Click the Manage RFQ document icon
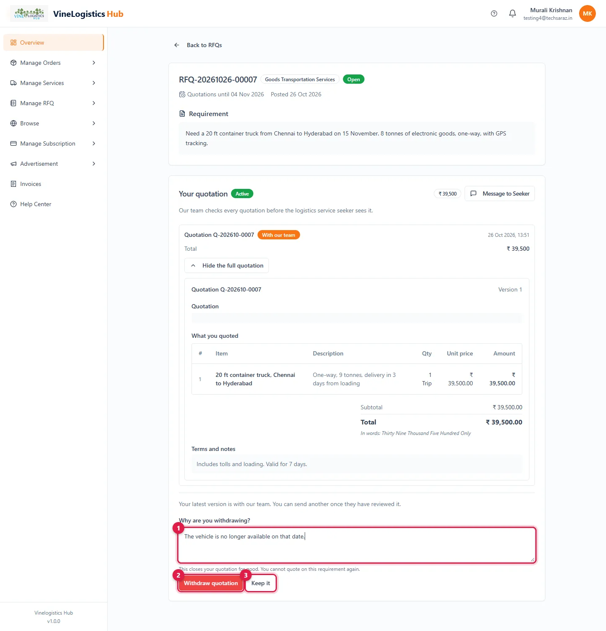This screenshot has height=631, width=606. coord(13,103)
